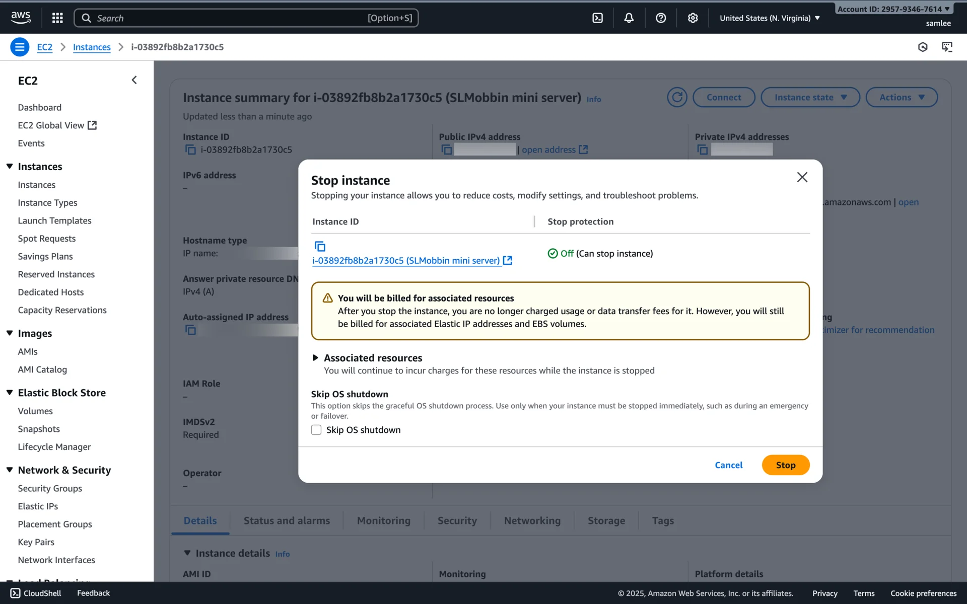Open Security Groups in the sidebar

[x=50, y=488]
